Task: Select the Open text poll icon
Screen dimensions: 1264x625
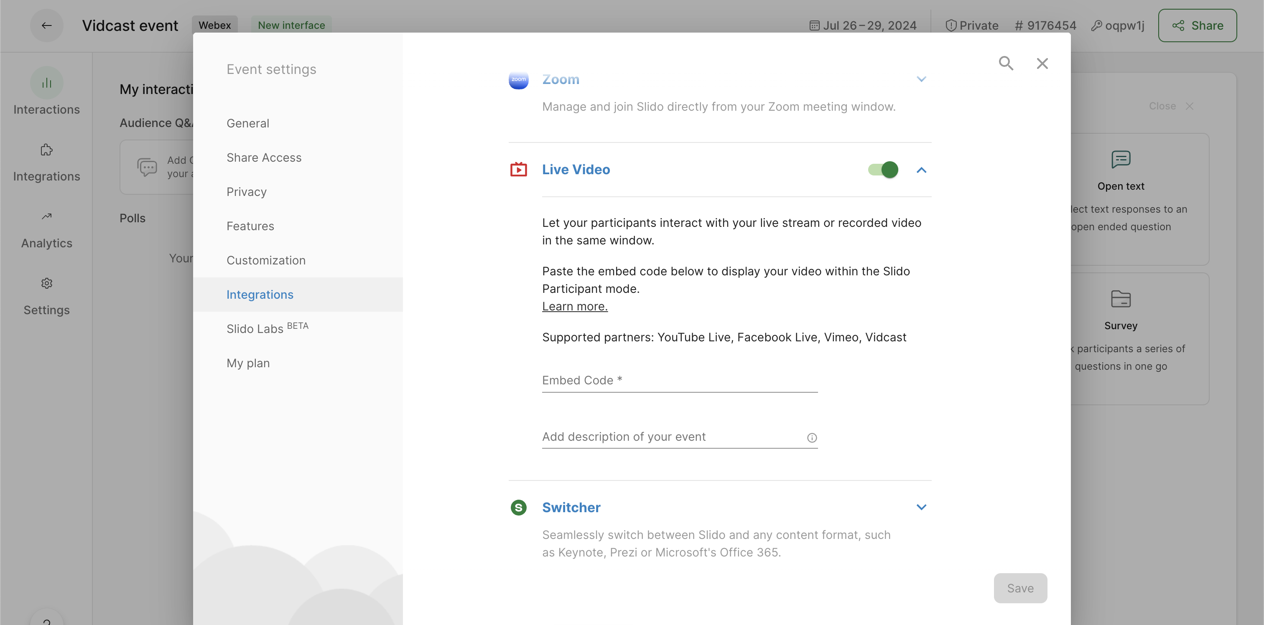Action: tap(1121, 160)
